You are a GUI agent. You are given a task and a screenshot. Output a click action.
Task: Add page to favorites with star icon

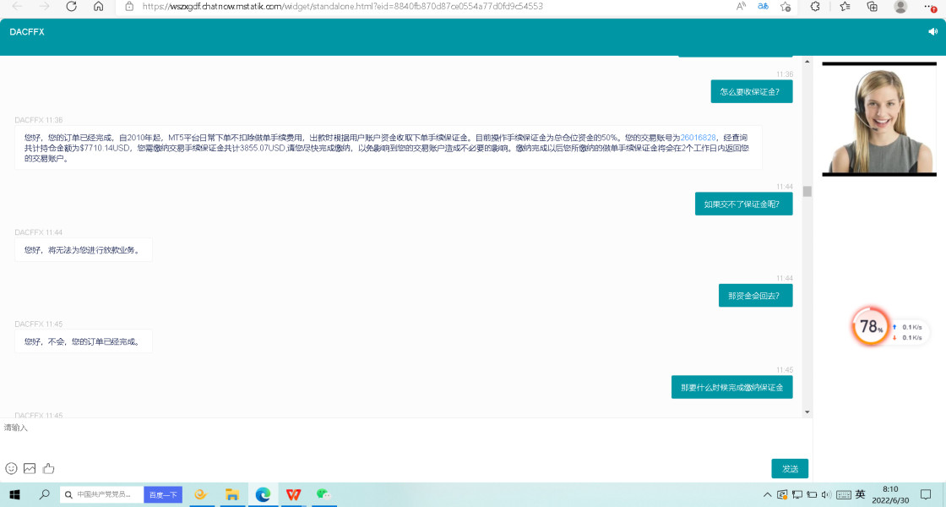pos(786,6)
